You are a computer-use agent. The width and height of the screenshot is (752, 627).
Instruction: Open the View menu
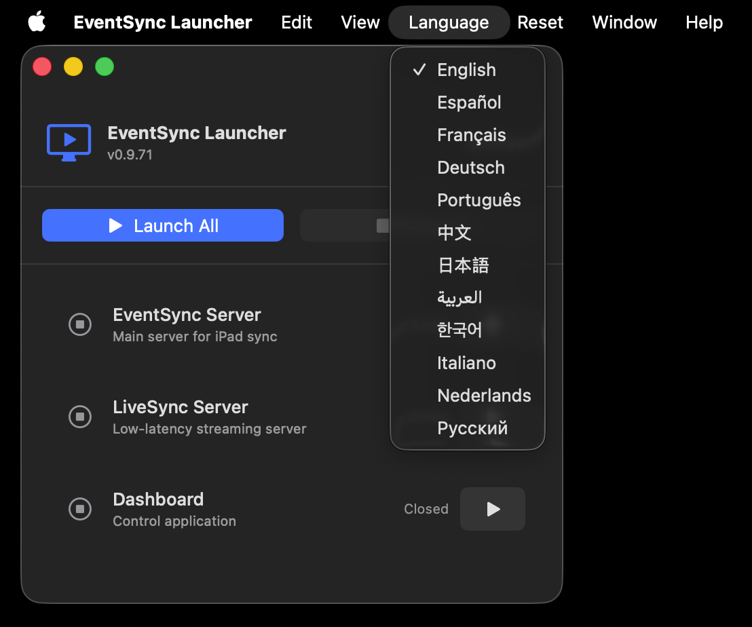[360, 22]
